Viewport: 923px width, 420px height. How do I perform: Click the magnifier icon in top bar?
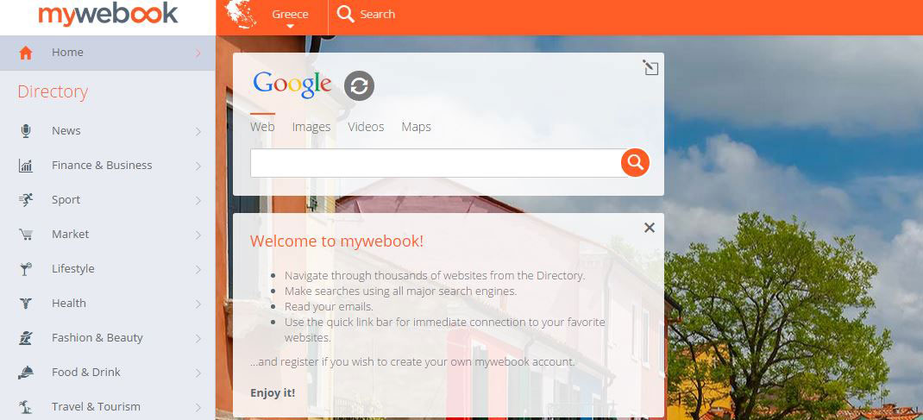(x=346, y=14)
